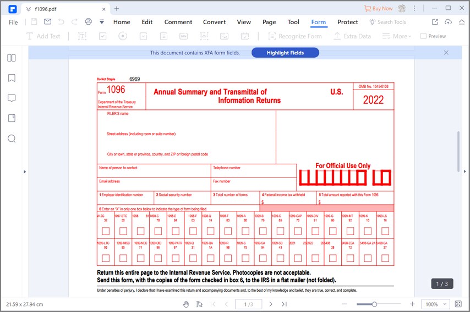This screenshot has width=470, height=312.
Task: Expand the More dropdown in toolbar
Action: [x=397, y=36]
